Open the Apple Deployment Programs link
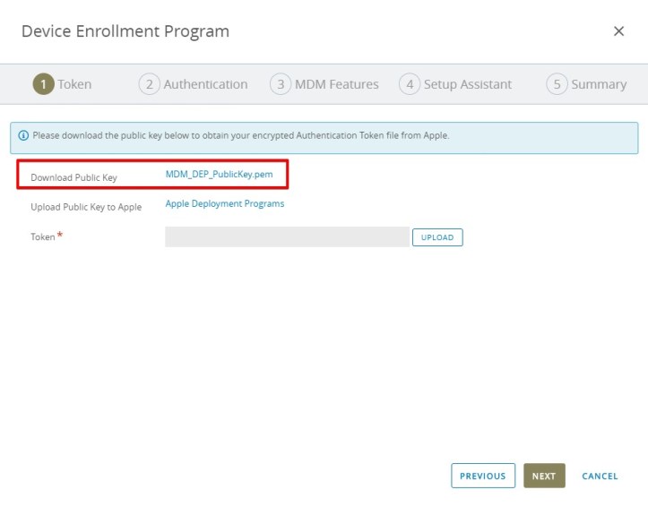648x507 pixels. [x=225, y=203]
